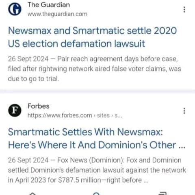Tap the Forbes black F logo icon
This screenshot has height=195, width=195.
coord(15,110)
